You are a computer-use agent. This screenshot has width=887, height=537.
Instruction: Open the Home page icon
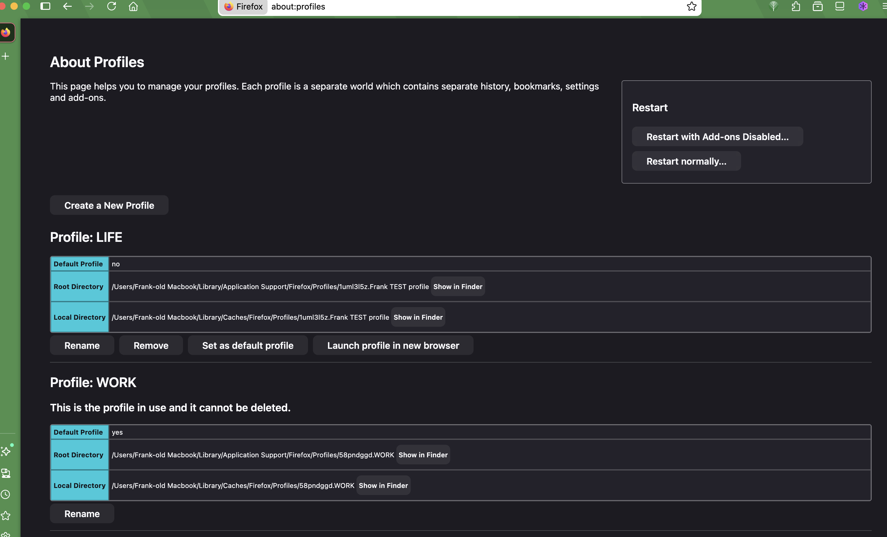(133, 6)
